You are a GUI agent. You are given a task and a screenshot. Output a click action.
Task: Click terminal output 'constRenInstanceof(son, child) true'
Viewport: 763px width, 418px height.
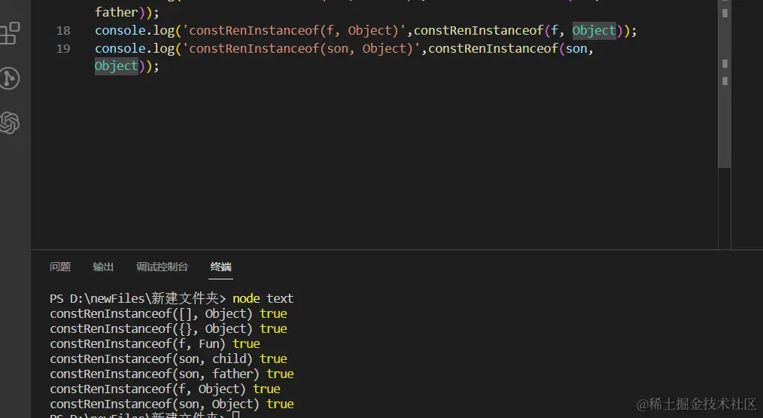click(169, 359)
